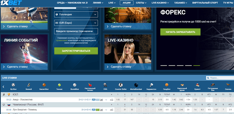
Task: Click odds 167 for Локомотив win
Action: tap(132, 100)
